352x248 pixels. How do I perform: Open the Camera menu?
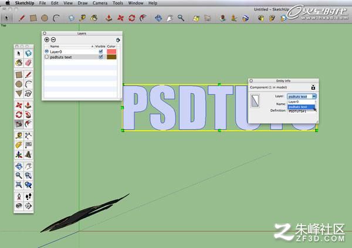(x=100, y=3)
